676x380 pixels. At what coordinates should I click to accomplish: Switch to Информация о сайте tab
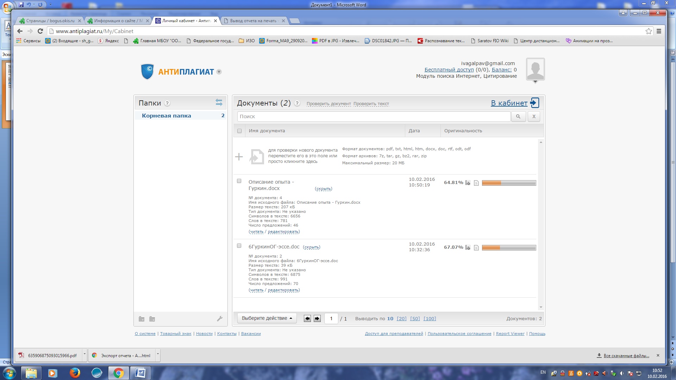(118, 21)
